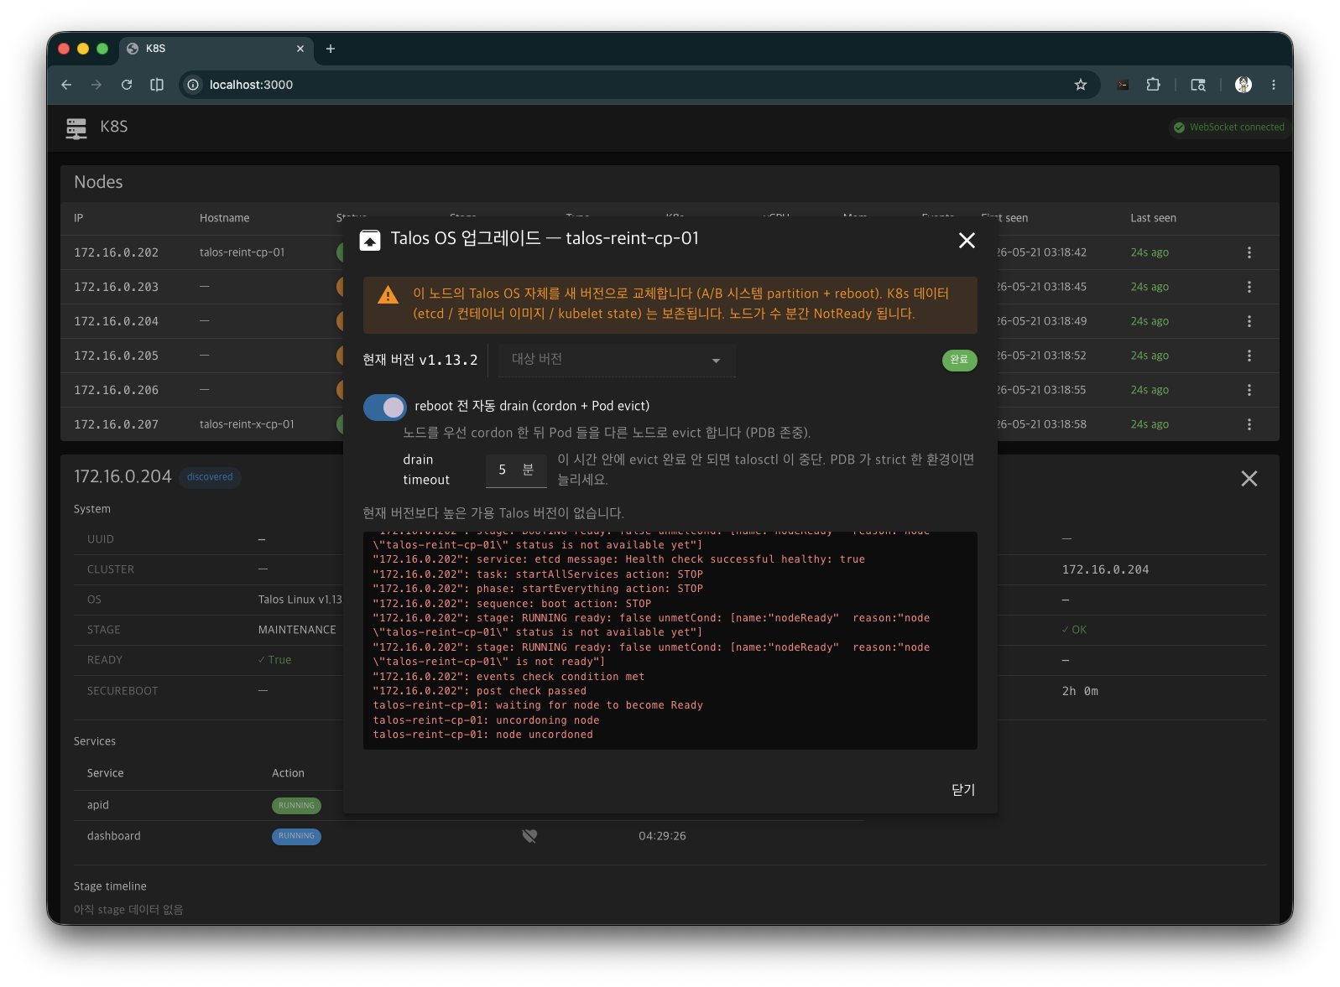Click the K8S server logo icon
The height and width of the screenshot is (987, 1340).
click(x=76, y=127)
